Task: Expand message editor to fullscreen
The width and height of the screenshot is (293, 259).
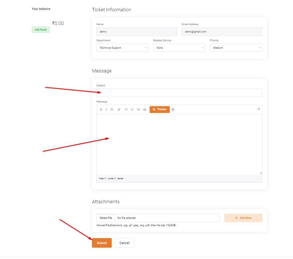Action: [259, 109]
